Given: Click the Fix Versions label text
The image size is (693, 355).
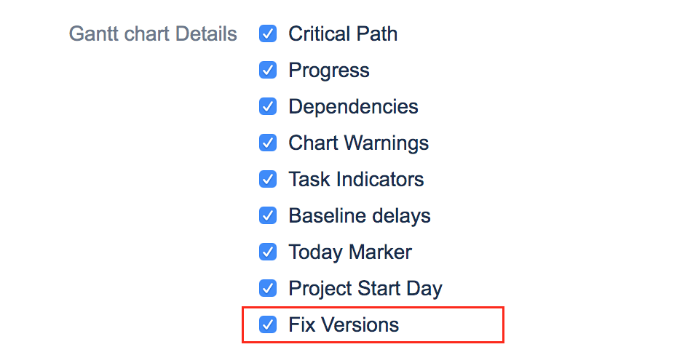Looking at the screenshot, I should pyautogui.click(x=344, y=324).
